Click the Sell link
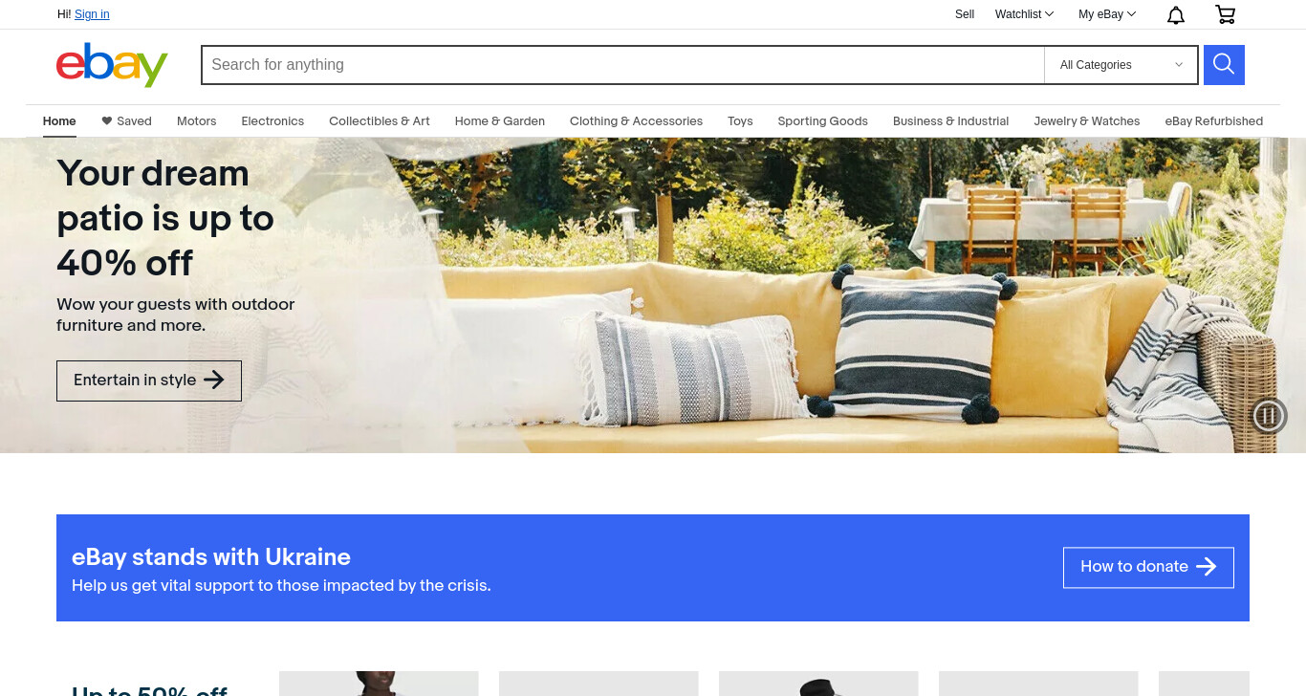The width and height of the screenshot is (1306, 696). (x=965, y=14)
